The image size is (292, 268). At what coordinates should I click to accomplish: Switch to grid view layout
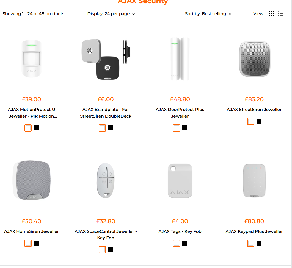pyautogui.click(x=272, y=14)
